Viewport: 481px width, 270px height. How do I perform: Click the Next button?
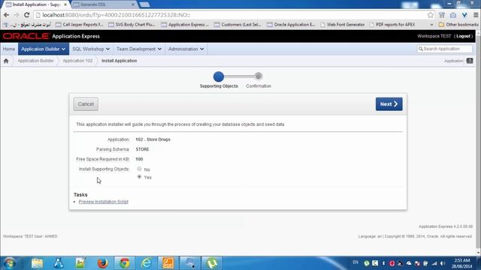pyautogui.click(x=389, y=104)
